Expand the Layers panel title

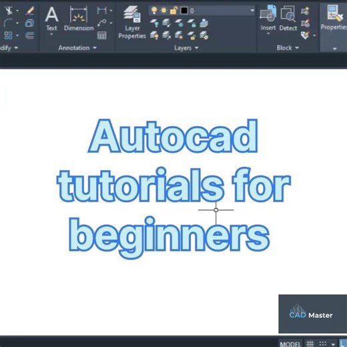186,47
